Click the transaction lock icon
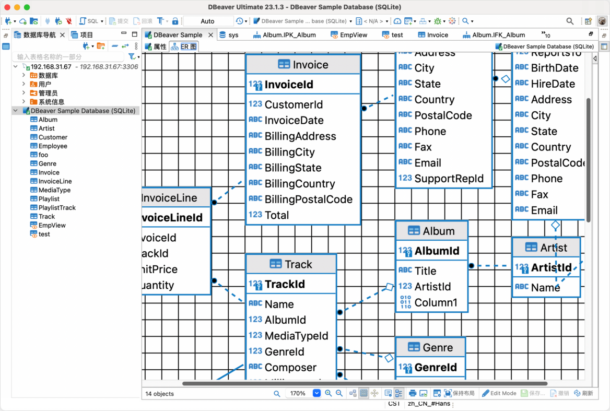This screenshot has height=411, width=610. tap(175, 21)
